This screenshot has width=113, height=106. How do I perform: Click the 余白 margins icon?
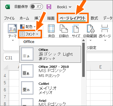(51, 29)
